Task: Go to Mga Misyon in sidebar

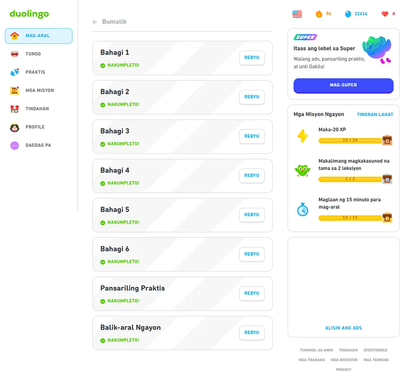Action: pos(39,90)
